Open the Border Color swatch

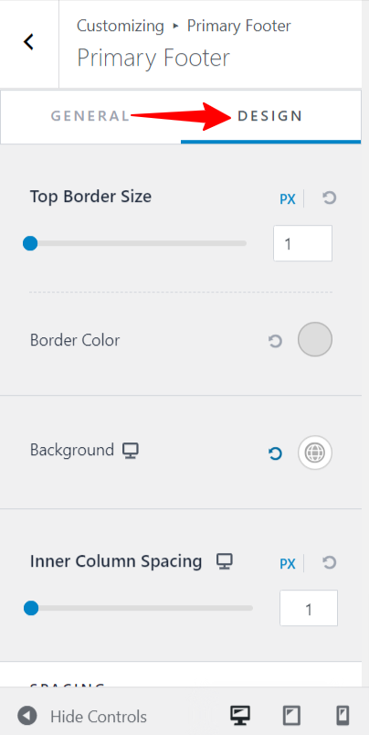pos(315,339)
